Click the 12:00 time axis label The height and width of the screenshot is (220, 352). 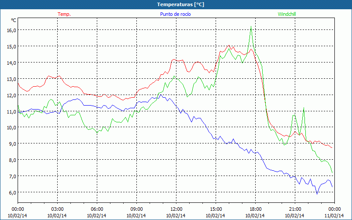176,209
